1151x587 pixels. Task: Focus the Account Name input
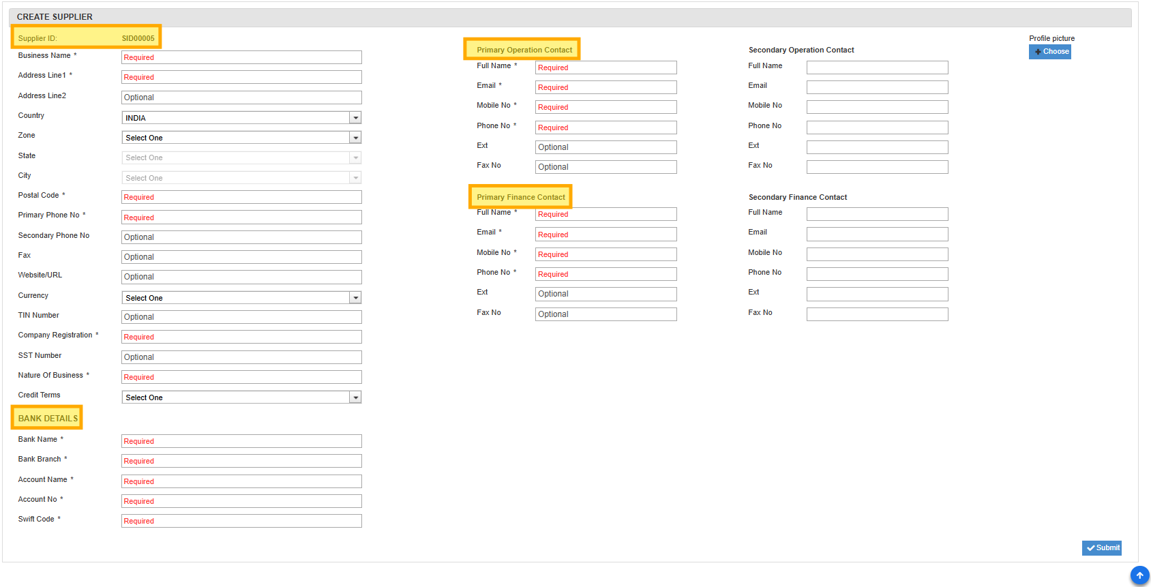tap(241, 481)
